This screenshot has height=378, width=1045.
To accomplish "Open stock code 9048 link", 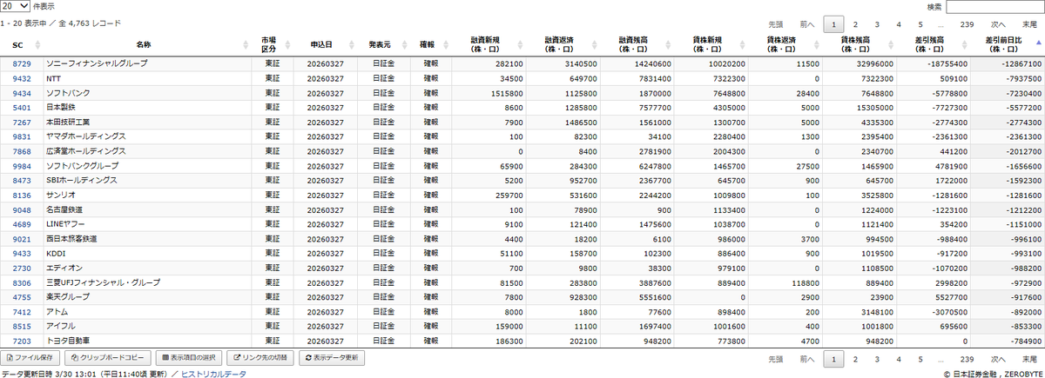I will [x=22, y=209].
